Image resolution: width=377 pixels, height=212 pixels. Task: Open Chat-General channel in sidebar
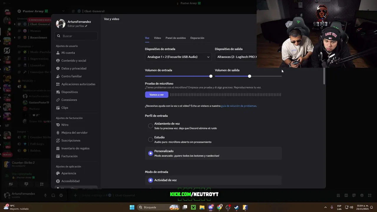click(x=34, y=24)
